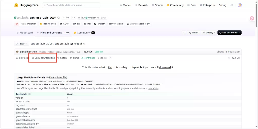Copy the gpt-oss-20b-Q8_0.gguf file path
Screen dimensions: 258x129
84,44
